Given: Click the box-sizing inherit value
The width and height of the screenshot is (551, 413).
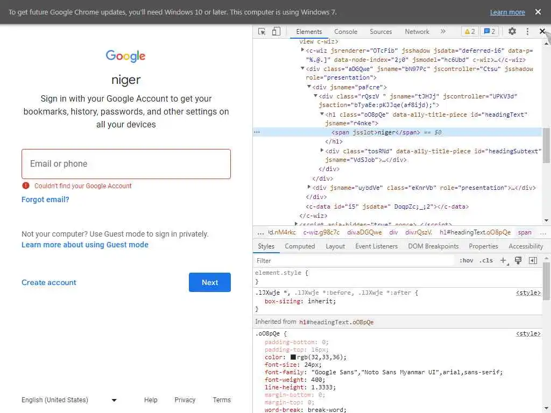Looking at the screenshot, I should tap(320, 301).
